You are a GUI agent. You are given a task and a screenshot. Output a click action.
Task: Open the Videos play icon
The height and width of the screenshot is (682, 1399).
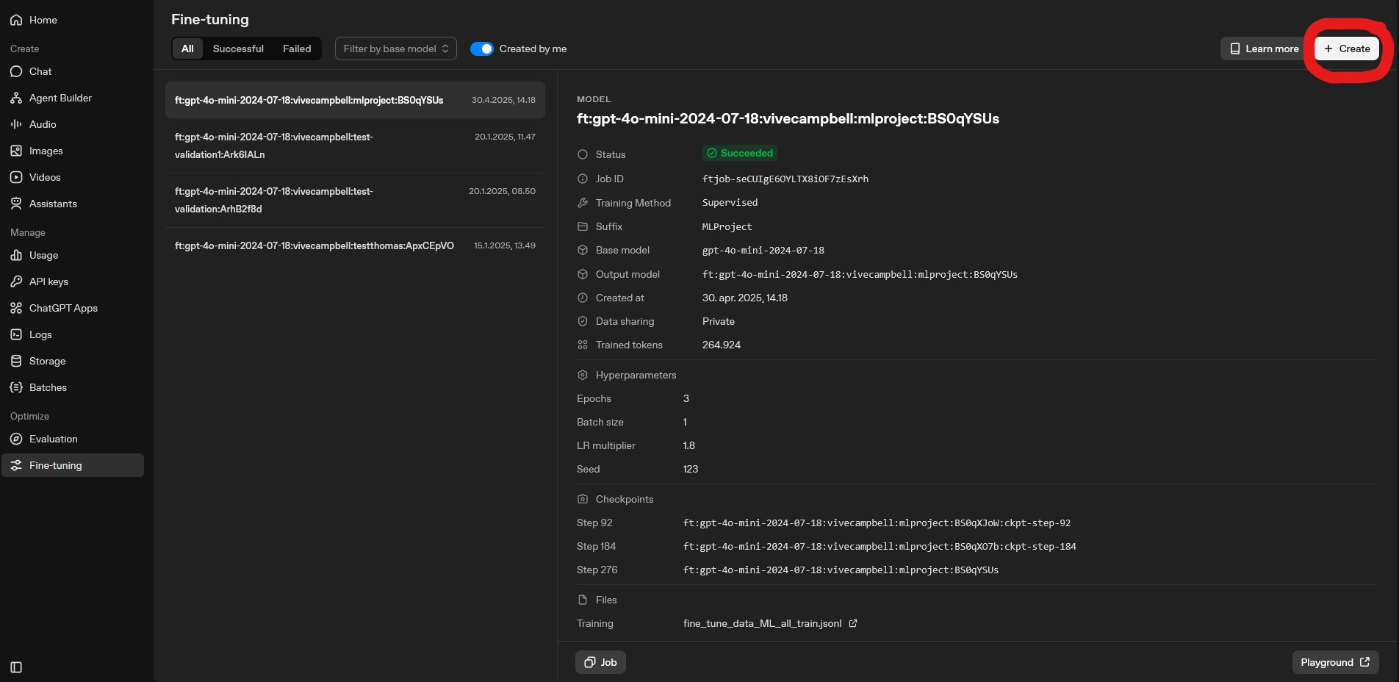click(x=16, y=177)
